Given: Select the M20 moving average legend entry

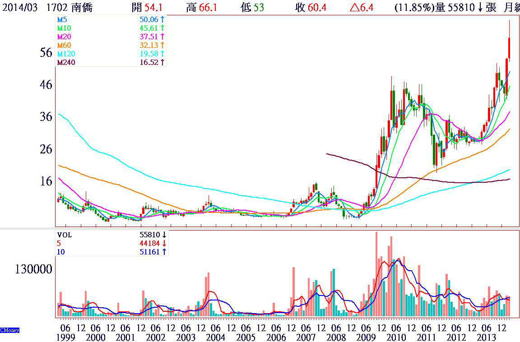Looking at the screenshot, I should (x=63, y=37).
